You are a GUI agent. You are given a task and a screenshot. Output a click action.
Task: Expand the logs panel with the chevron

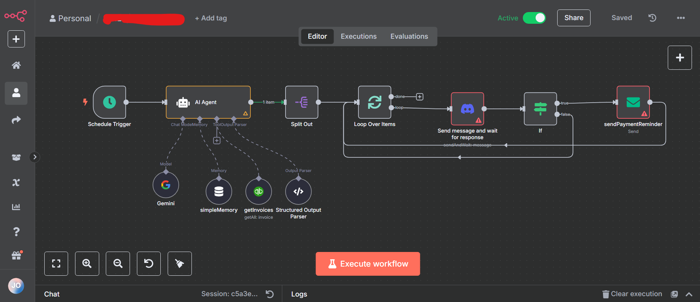(689, 294)
